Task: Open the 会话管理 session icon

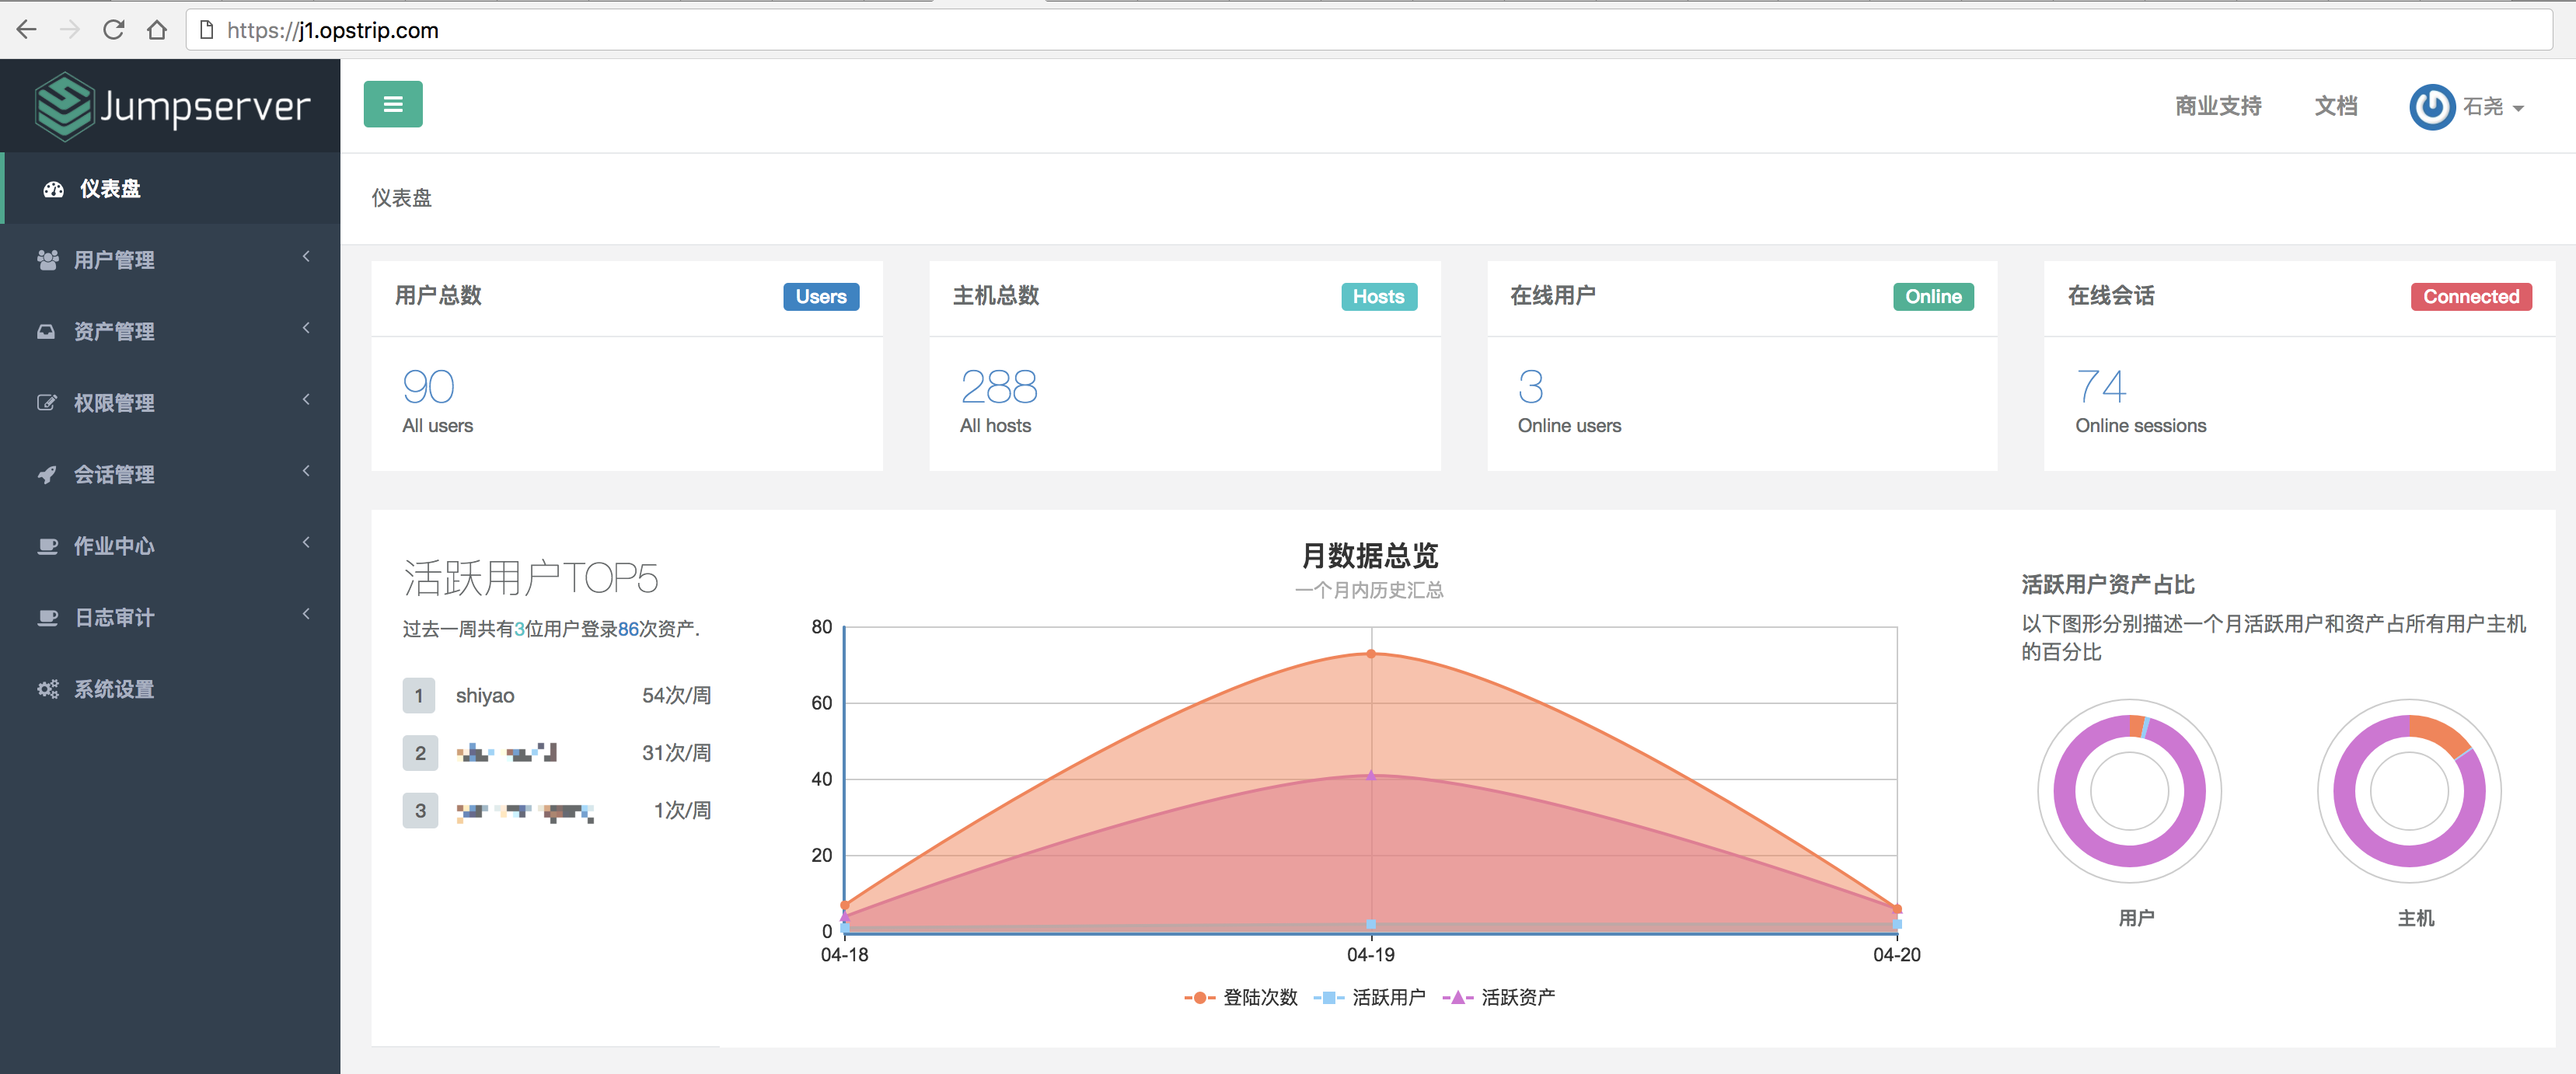Action: [47, 474]
